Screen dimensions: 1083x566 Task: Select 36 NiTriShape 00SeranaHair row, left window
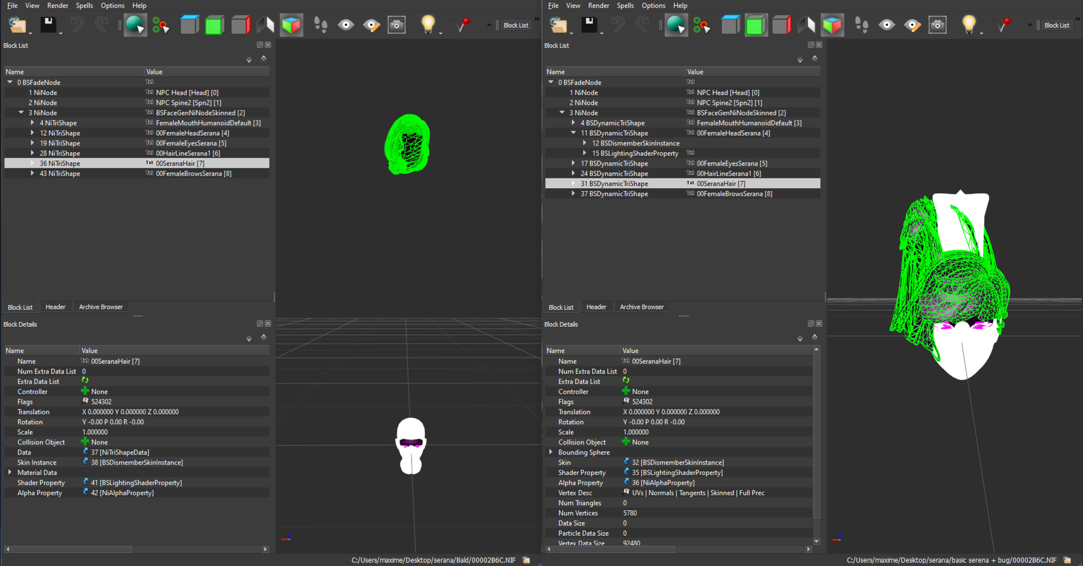(x=137, y=163)
